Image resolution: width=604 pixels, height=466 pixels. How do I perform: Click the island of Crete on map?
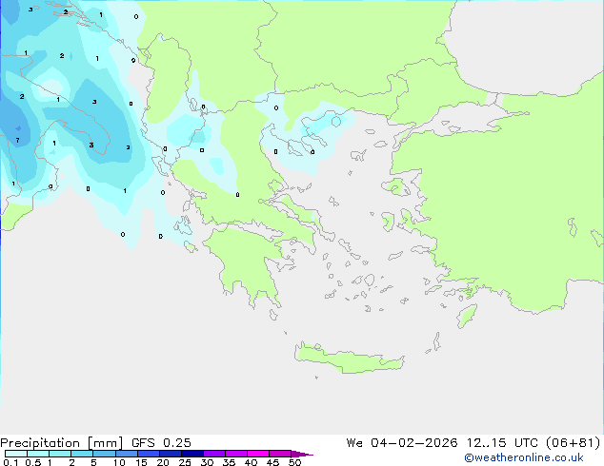pos(349,358)
